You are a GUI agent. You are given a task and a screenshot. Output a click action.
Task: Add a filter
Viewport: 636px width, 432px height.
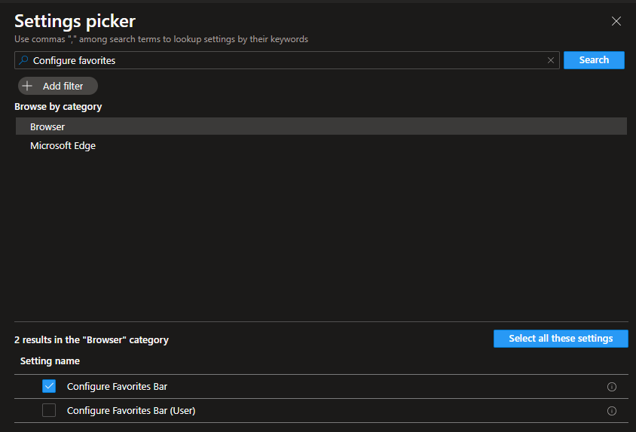[x=57, y=86]
